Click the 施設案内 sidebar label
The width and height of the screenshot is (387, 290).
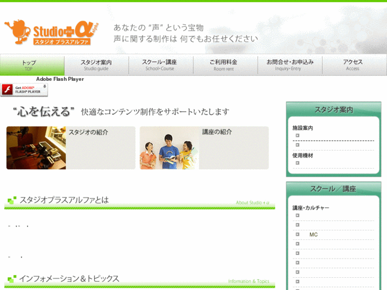302,128
